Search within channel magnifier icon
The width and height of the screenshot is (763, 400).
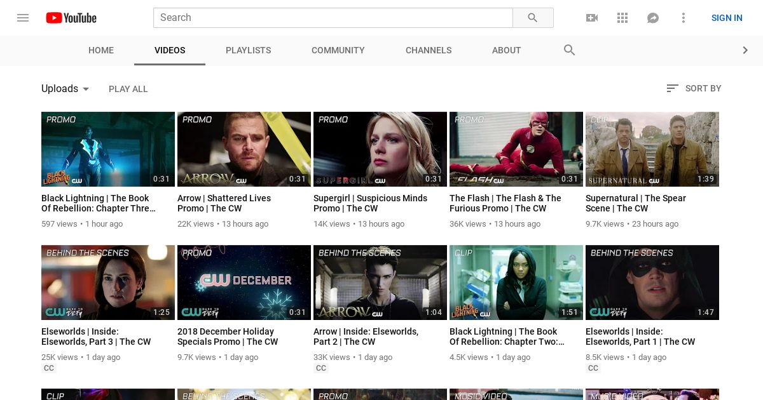click(x=569, y=50)
